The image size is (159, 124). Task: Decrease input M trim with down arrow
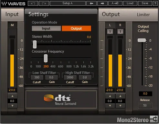click(x=12, y=106)
